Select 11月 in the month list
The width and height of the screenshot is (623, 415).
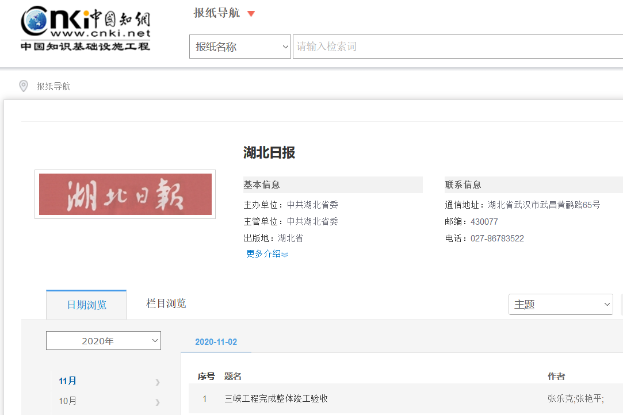pyautogui.click(x=68, y=381)
